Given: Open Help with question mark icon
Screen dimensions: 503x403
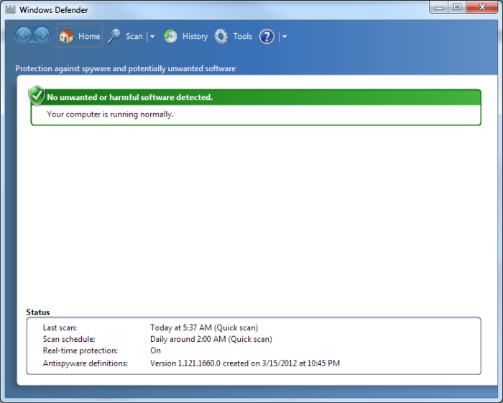Looking at the screenshot, I should (267, 36).
